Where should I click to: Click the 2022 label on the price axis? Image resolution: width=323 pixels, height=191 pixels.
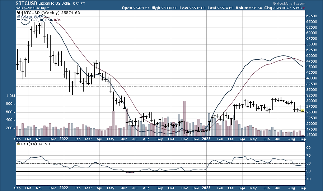[x=64, y=138]
